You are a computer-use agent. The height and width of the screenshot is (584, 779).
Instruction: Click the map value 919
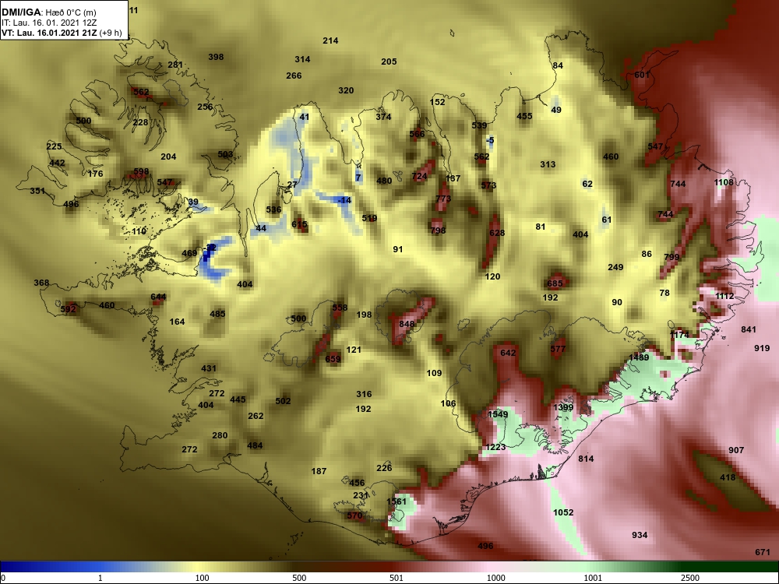[762, 349]
